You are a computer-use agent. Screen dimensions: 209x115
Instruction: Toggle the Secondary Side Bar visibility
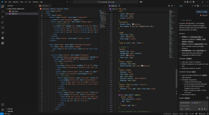pyautogui.click(x=193, y=2)
